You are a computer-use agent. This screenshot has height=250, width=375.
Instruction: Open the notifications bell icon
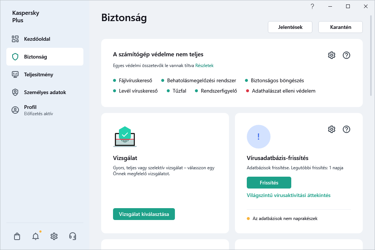36,236
